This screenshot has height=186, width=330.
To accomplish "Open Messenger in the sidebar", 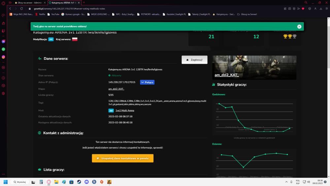I will (x=3, y=42).
